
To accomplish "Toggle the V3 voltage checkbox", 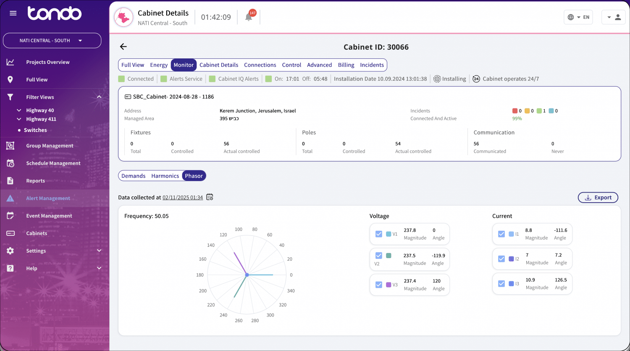I will point(379,285).
